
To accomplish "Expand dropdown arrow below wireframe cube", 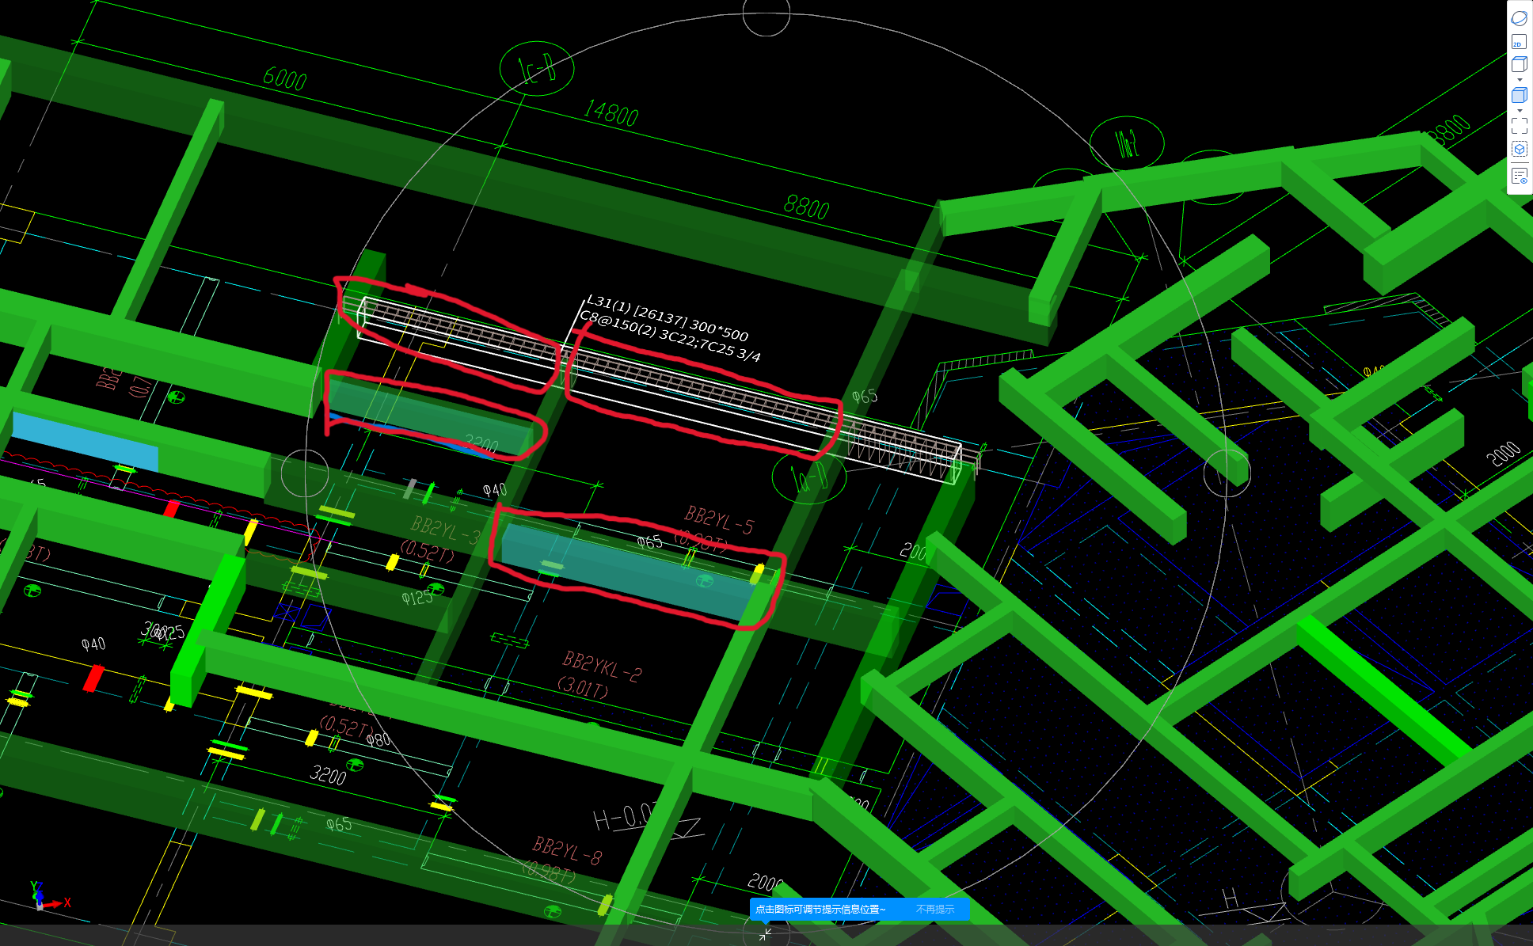I will click(x=1519, y=80).
